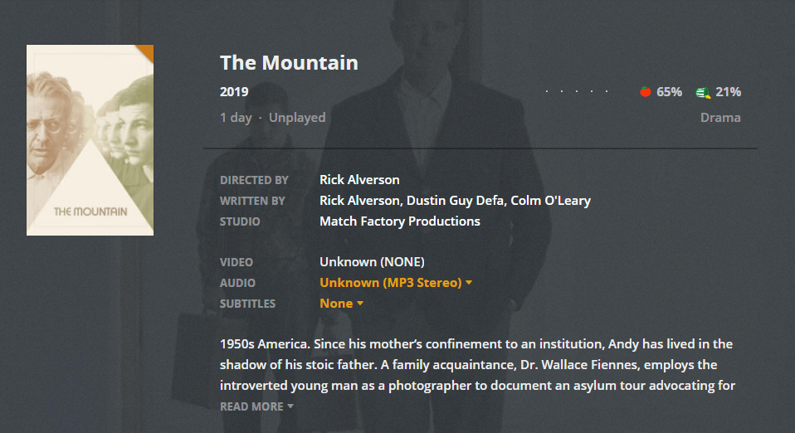
Task: Expand the summary with Read More
Action: click(x=256, y=406)
